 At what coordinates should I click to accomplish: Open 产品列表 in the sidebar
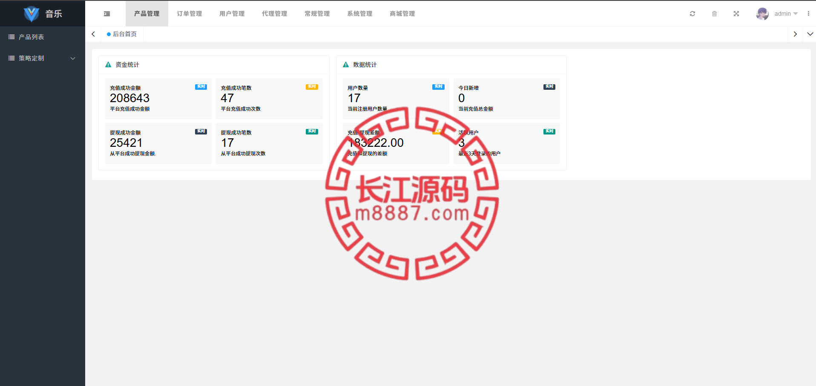[x=43, y=37]
